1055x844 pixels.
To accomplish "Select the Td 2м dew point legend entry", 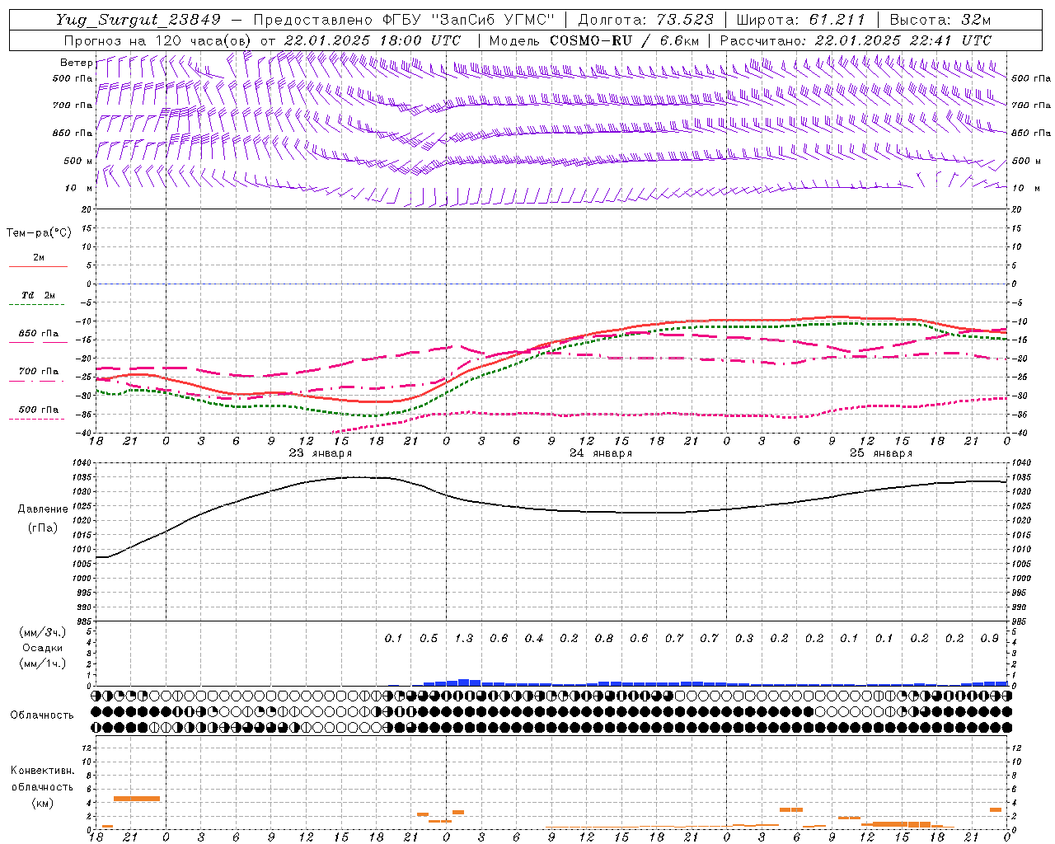I will point(39,295).
